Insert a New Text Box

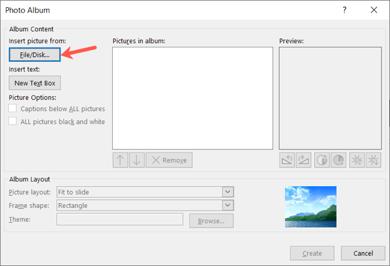coord(35,83)
